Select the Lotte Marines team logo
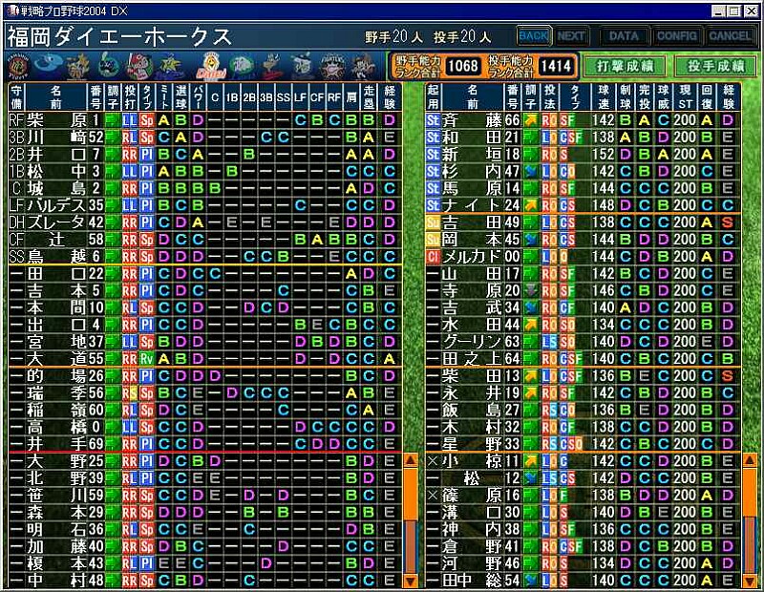The width and height of the screenshot is (764, 592). [302, 66]
